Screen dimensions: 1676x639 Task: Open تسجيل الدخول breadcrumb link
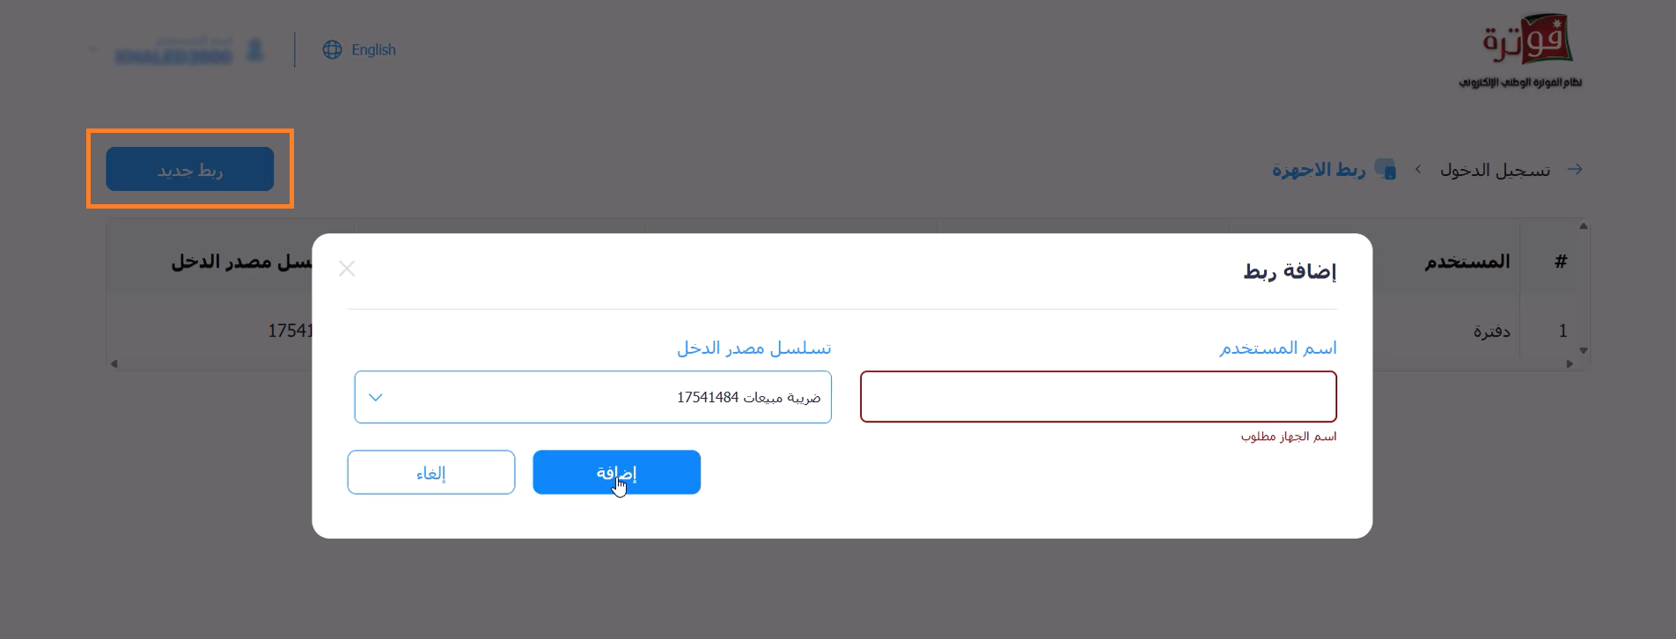[1495, 169]
